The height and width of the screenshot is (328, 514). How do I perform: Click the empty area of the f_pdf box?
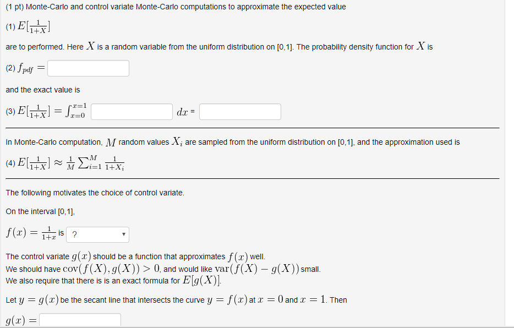tap(99, 68)
